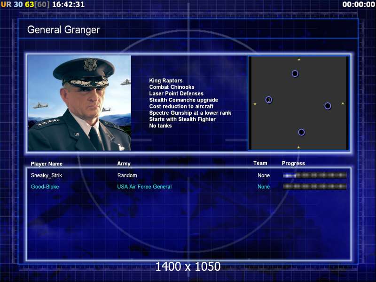Click the "Progress" column header
The width and height of the screenshot is (376, 282).
coord(293,163)
